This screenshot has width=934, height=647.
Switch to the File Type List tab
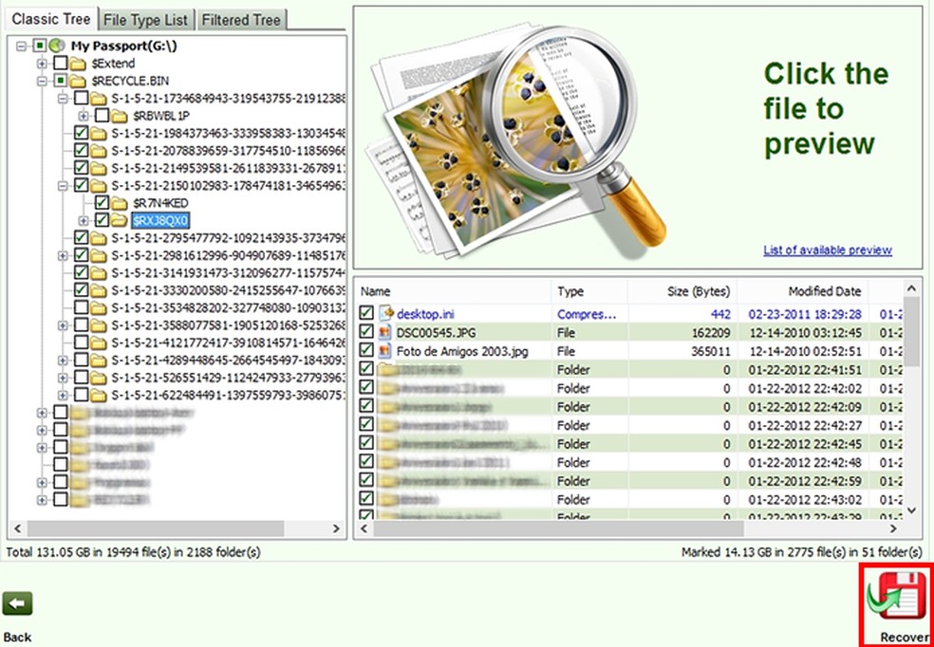(146, 19)
